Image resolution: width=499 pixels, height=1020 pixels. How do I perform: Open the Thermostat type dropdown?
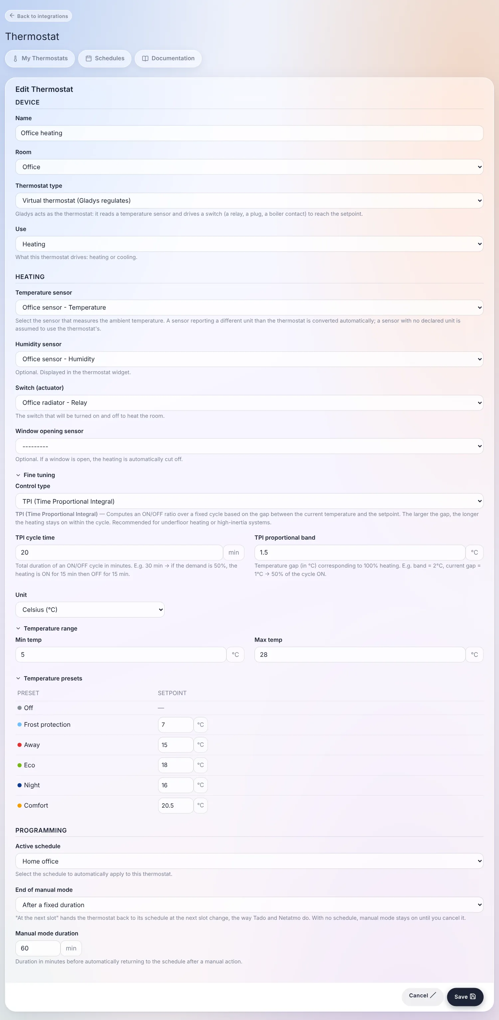pos(249,201)
